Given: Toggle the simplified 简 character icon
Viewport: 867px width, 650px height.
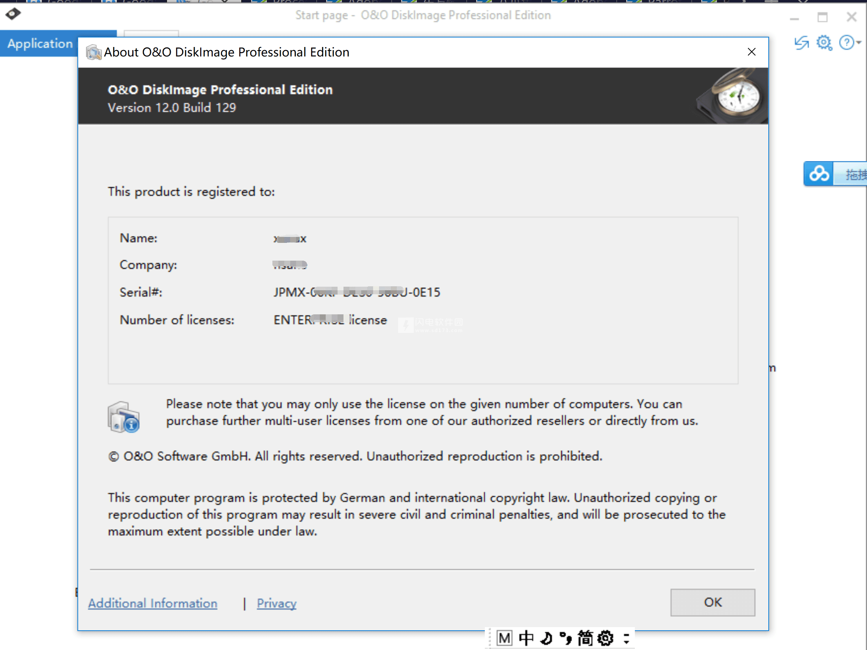Looking at the screenshot, I should tap(585, 638).
